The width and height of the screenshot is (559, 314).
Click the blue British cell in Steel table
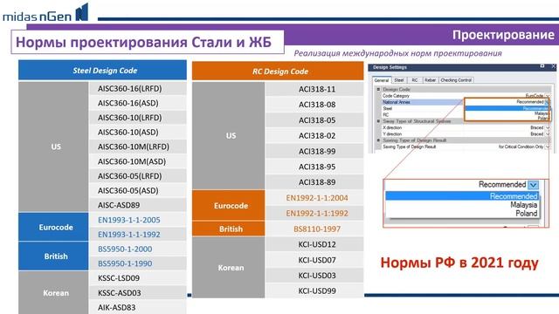(53, 256)
